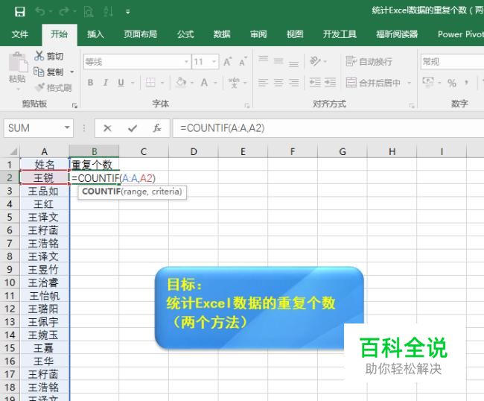This screenshot has width=484, height=401.
Task: Open the 文件 tab
Action: [20, 34]
